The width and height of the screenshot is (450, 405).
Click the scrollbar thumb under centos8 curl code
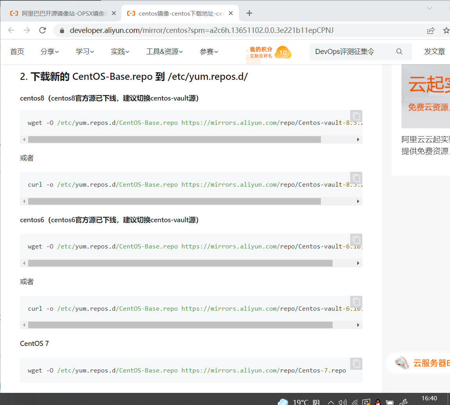pos(175,202)
